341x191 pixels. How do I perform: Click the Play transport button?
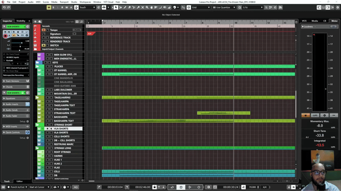coord(190,187)
